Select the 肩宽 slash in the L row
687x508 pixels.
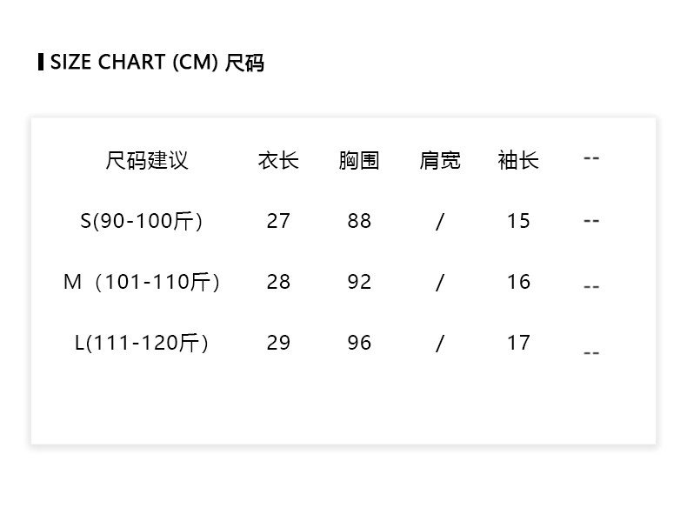click(x=440, y=344)
